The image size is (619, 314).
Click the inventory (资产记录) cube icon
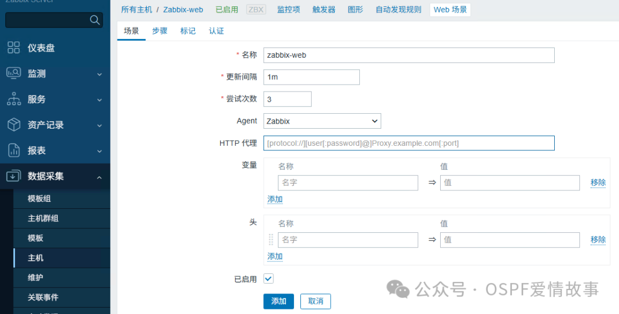(x=14, y=125)
